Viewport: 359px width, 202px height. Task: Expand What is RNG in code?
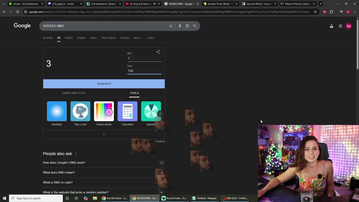(x=104, y=182)
